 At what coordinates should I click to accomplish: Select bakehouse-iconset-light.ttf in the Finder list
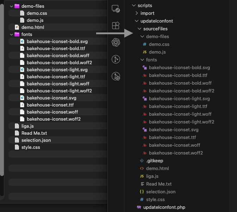[56, 77]
